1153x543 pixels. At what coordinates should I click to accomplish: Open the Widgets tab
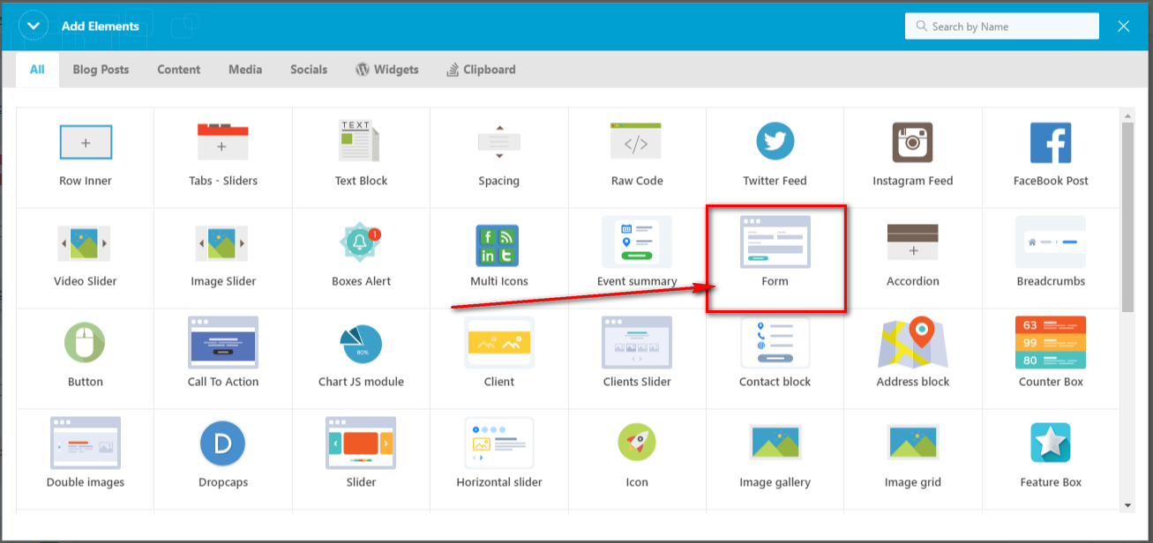click(386, 70)
